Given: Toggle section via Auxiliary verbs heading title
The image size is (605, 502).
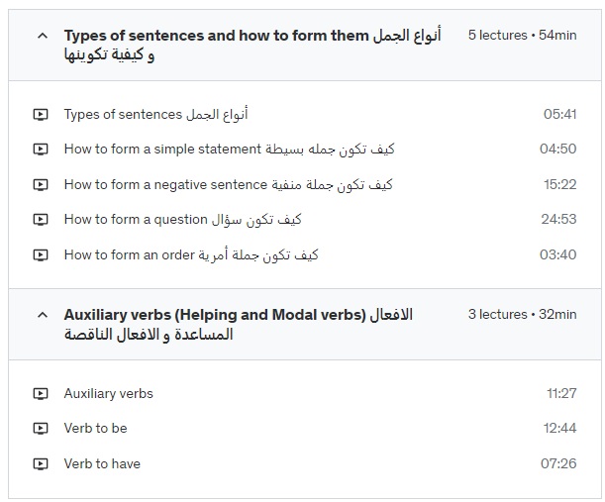Looking at the screenshot, I should [239, 324].
